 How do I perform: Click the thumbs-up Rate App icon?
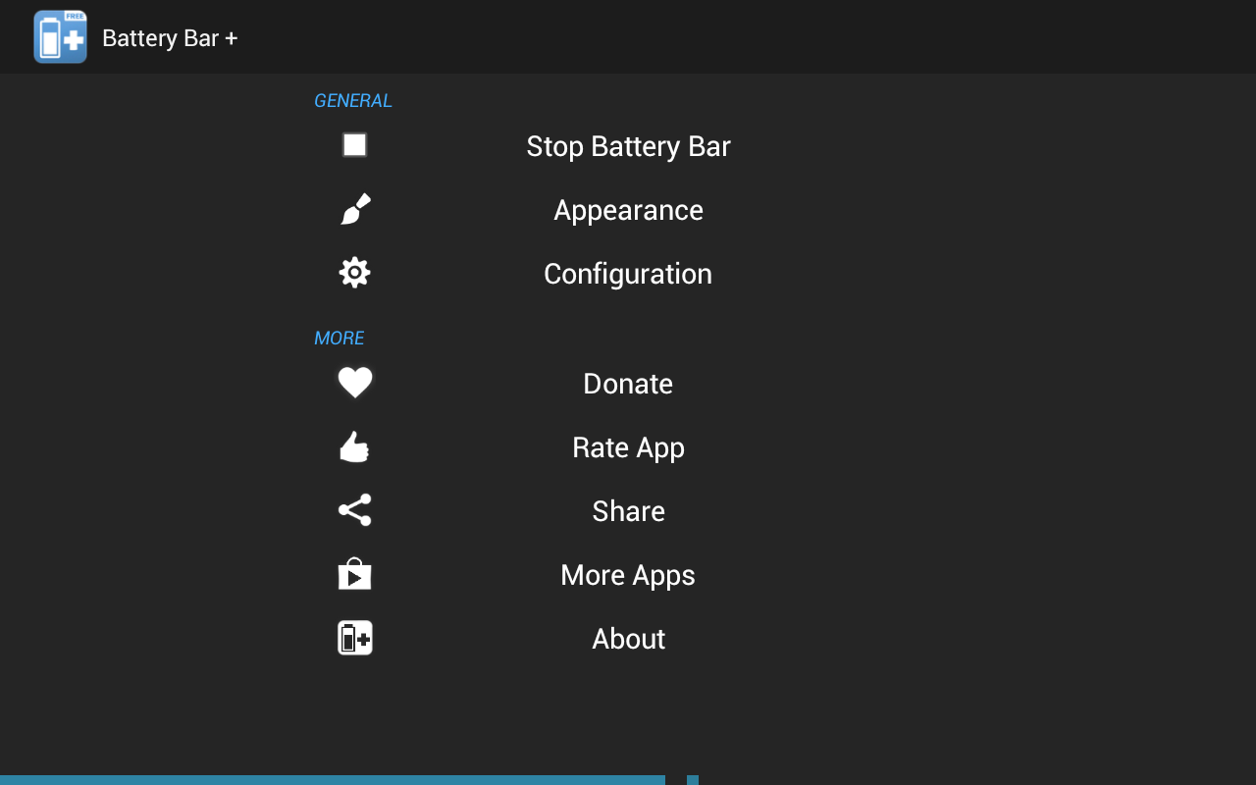coord(354,446)
